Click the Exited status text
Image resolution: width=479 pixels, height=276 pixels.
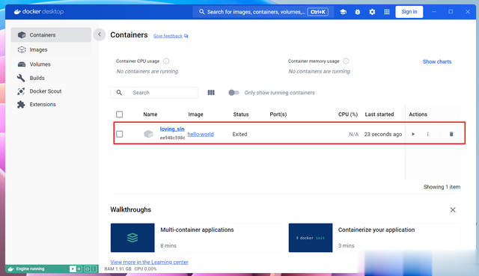click(239, 134)
